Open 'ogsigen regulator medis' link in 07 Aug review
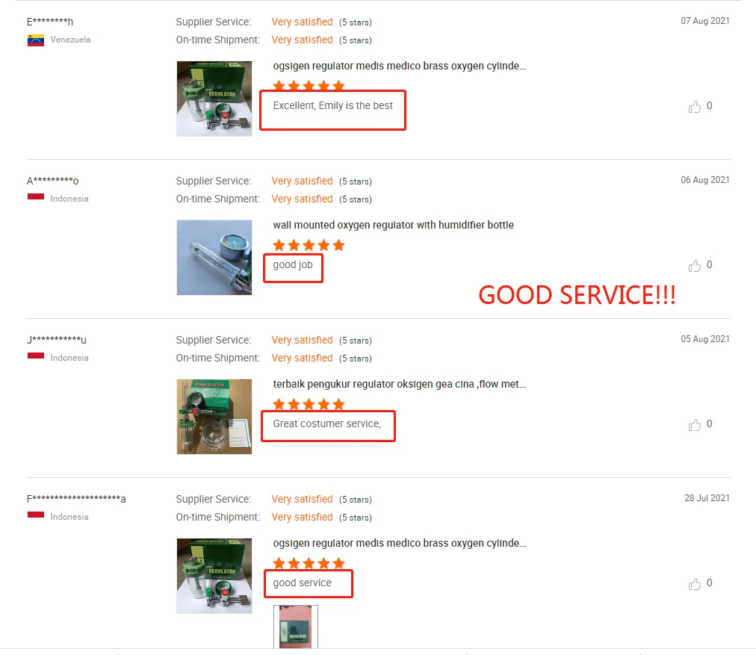756x655 pixels. pos(399,66)
